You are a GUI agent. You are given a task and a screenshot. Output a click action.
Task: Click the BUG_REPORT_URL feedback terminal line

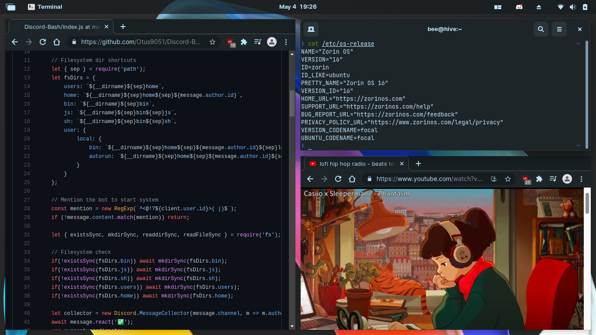tap(380, 114)
